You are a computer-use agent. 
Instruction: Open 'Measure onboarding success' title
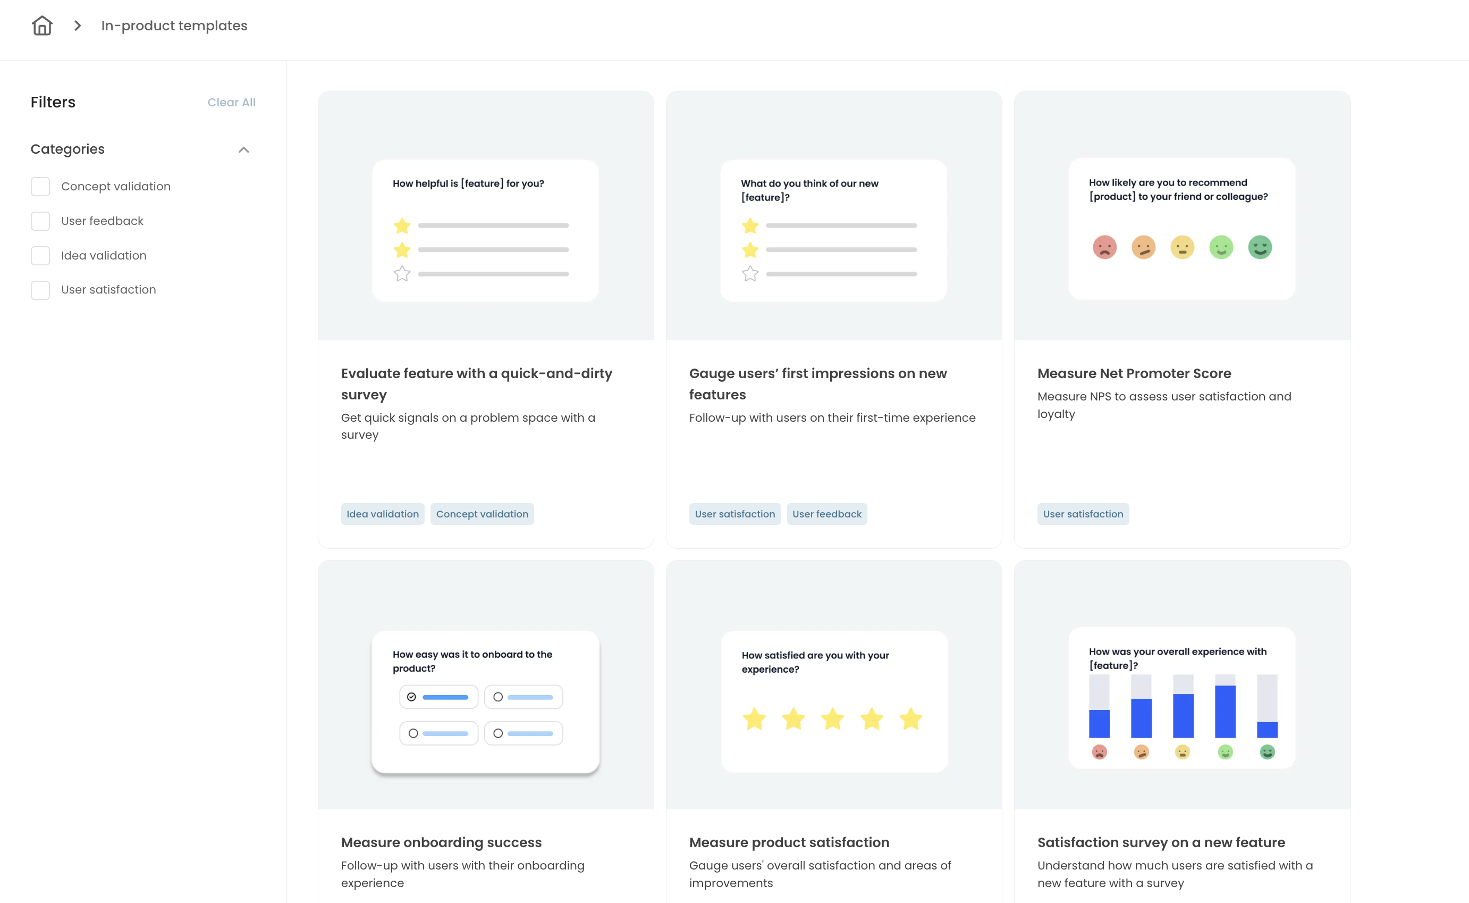coord(442,842)
